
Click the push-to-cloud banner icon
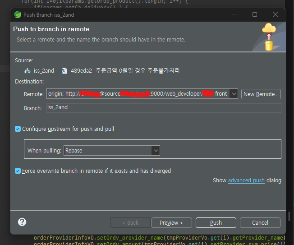[x=269, y=37]
